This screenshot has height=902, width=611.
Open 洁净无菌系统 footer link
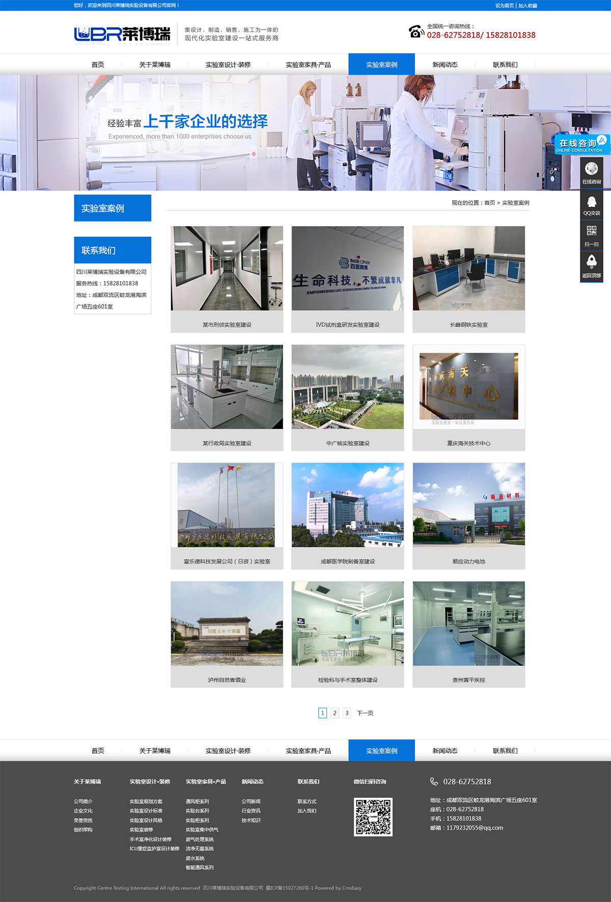(x=200, y=849)
